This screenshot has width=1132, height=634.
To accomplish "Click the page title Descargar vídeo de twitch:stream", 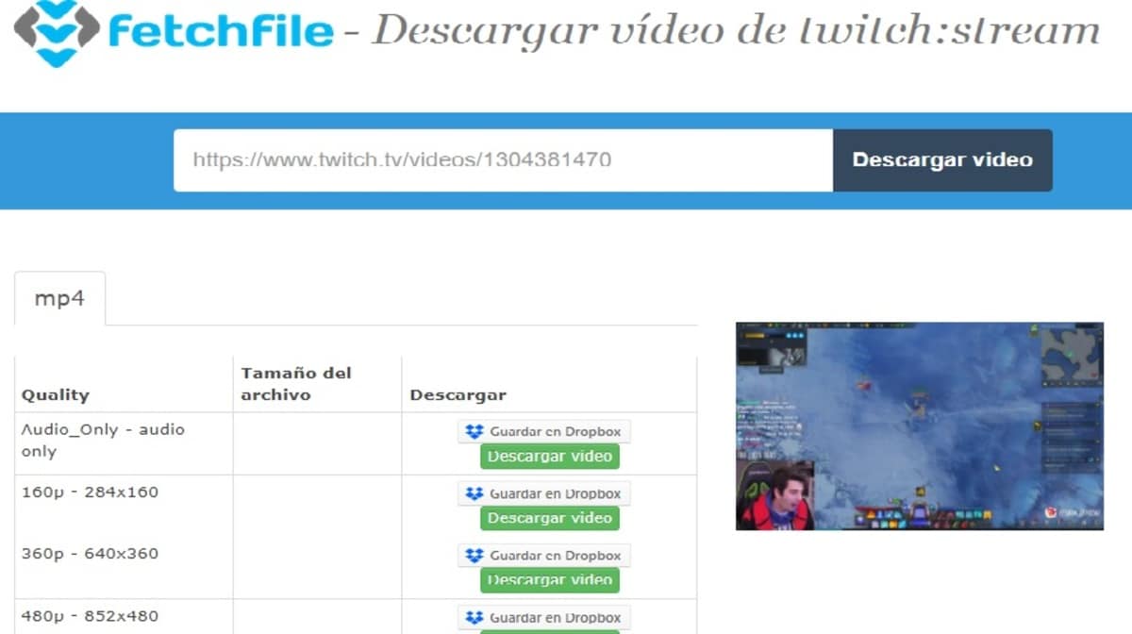I will pos(736,31).
